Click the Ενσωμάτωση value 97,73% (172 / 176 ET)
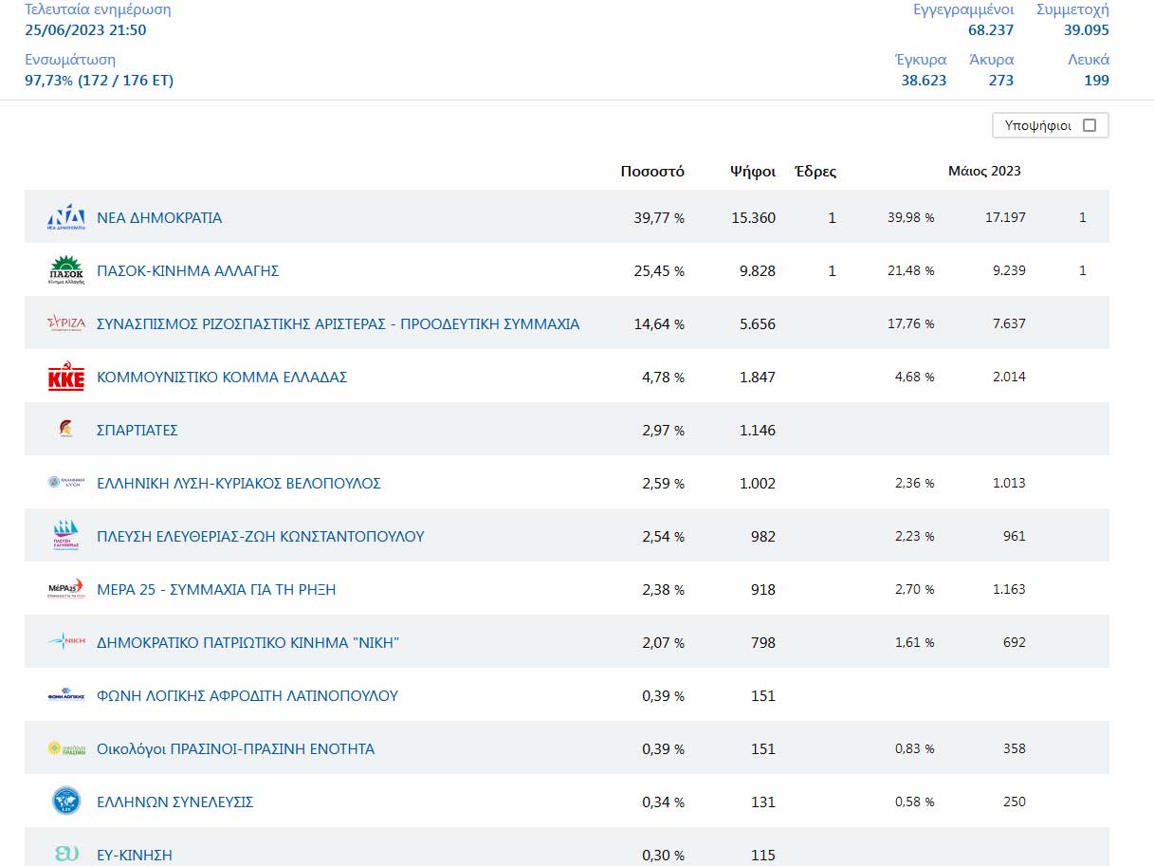1154x866 pixels. 99,81
